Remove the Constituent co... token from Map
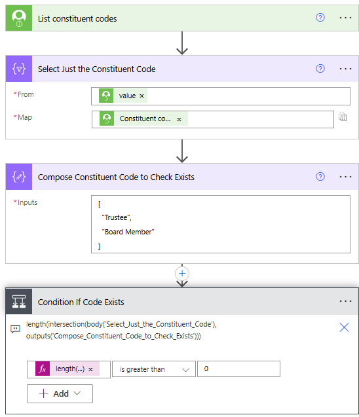Image resolution: width=359 pixels, height=417 pixels. tap(179, 119)
